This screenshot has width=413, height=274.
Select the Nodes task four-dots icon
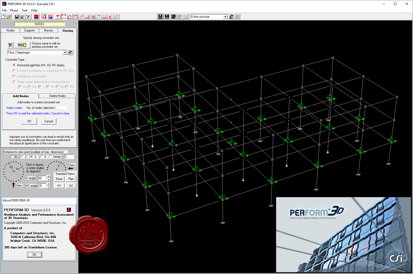pos(64,17)
